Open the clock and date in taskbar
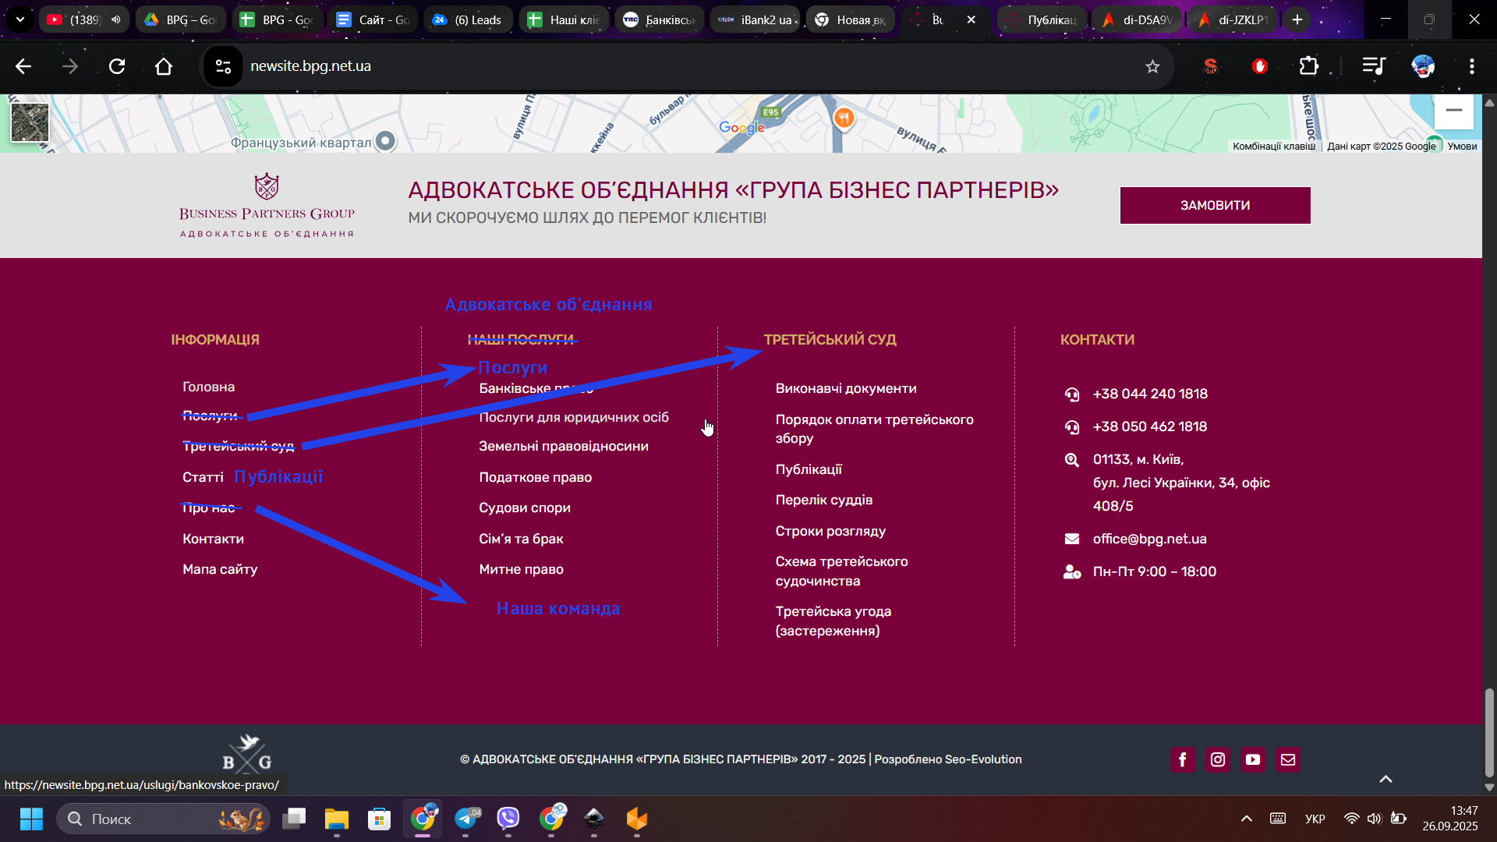The height and width of the screenshot is (842, 1497). tap(1449, 819)
